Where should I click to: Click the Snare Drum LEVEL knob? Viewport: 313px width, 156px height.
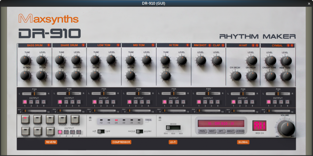[76, 60]
